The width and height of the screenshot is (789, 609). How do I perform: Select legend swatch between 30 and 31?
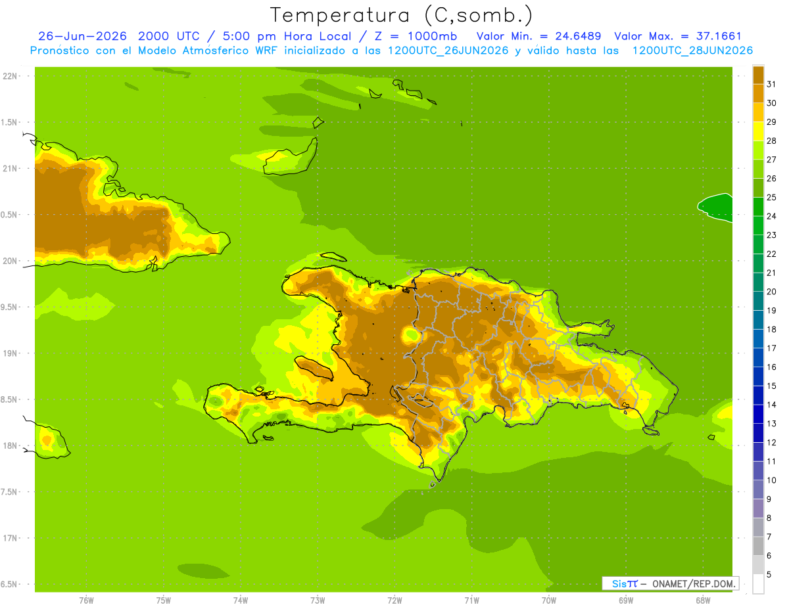758,93
